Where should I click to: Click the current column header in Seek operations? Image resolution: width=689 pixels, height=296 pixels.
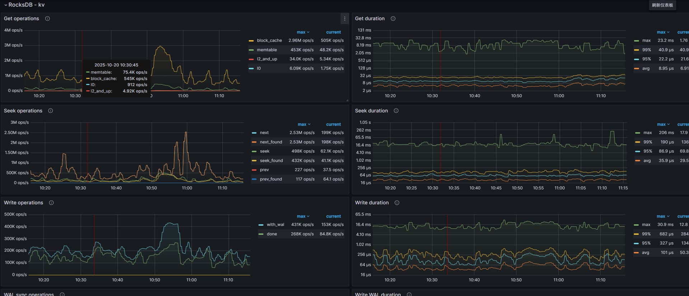[x=333, y=124]
